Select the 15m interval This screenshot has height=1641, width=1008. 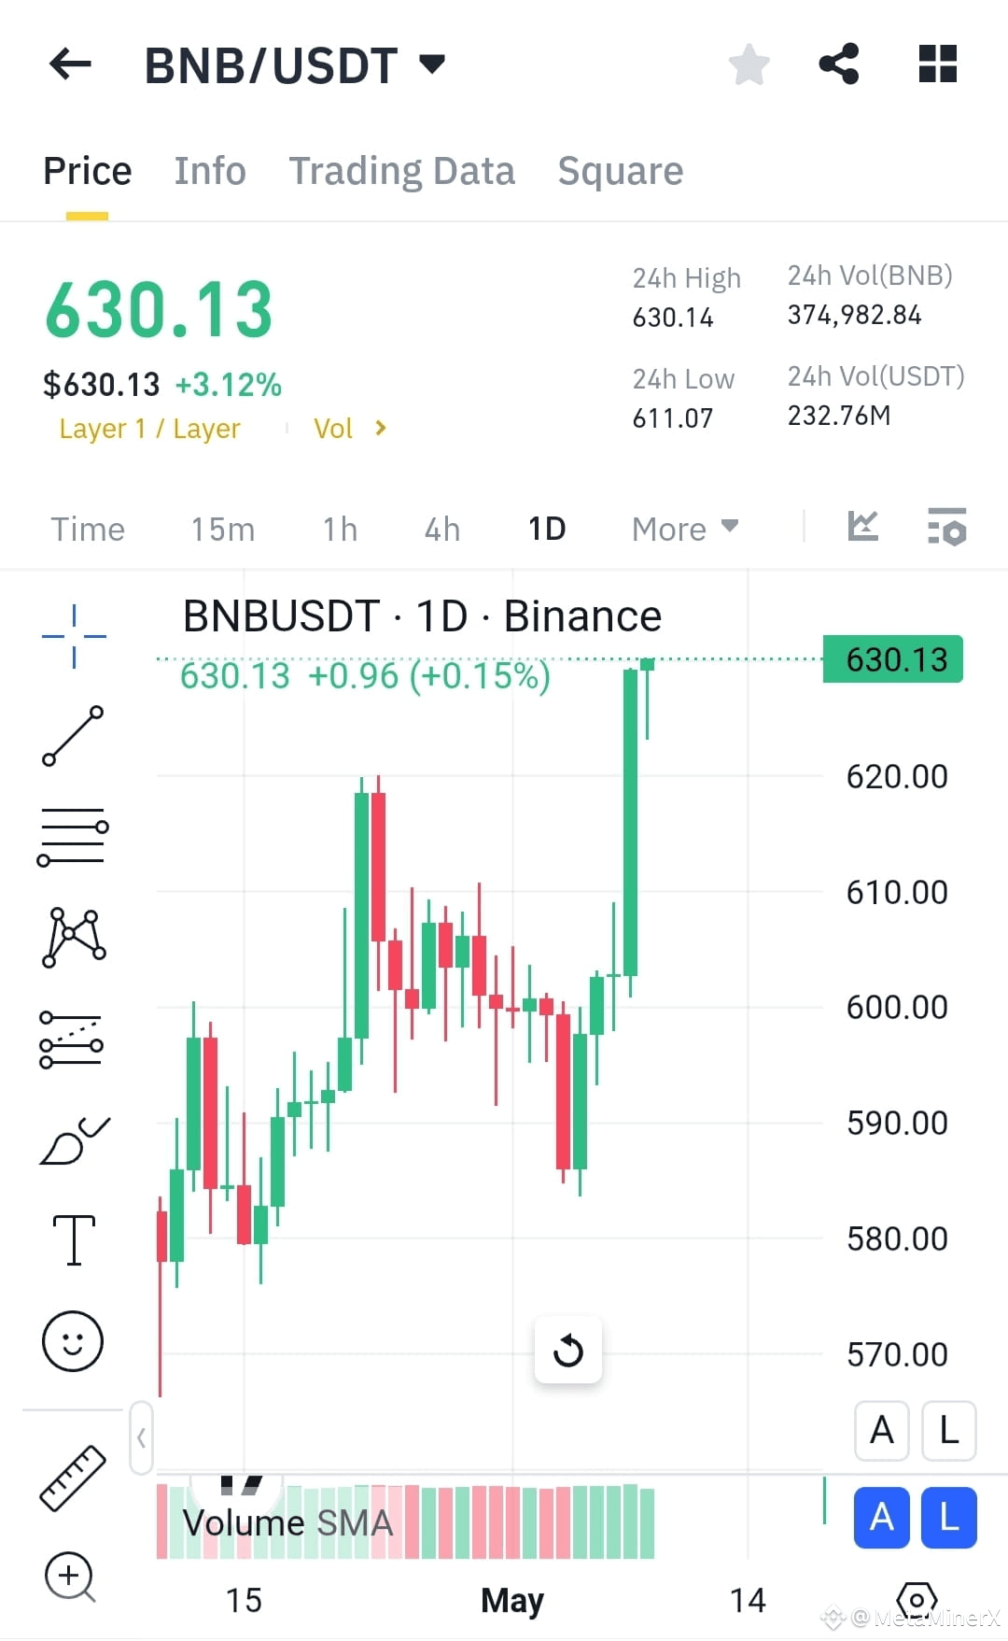223,530
